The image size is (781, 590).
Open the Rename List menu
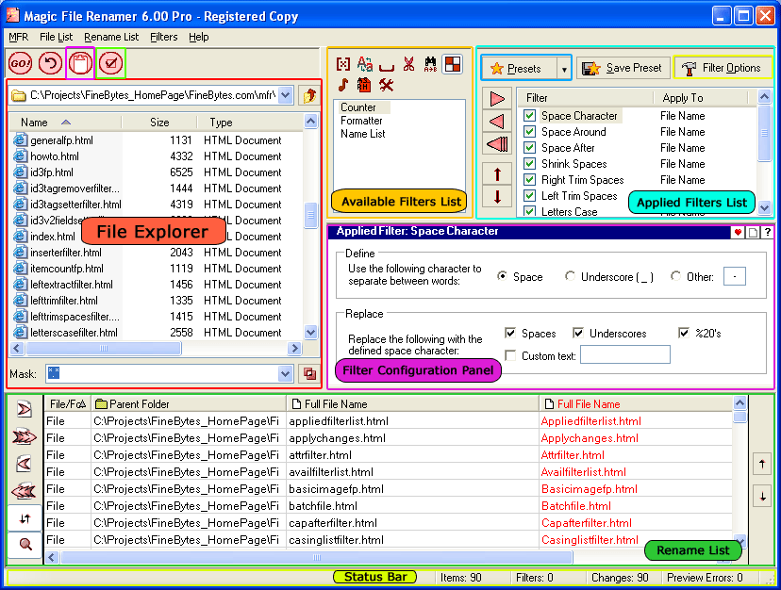(111, 37)
